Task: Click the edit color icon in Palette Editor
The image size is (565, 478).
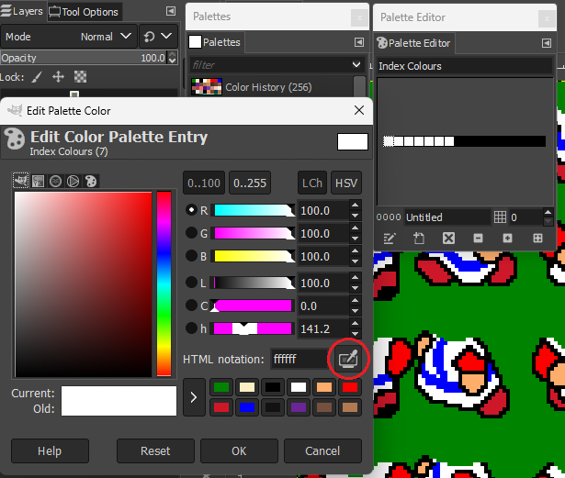Action: click(x=390, y=239)
